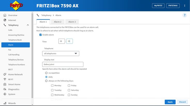Click the Diagnostics icon
Image resolution: width=190 pixels, height=106 pixels.
pyautogui.click(x=5, y=89)
